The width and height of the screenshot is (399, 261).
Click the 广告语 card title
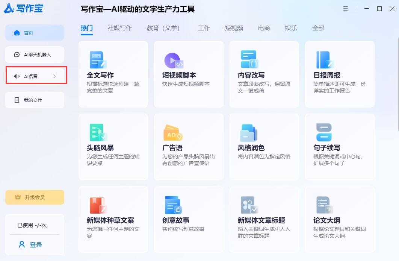coord(172,148)
